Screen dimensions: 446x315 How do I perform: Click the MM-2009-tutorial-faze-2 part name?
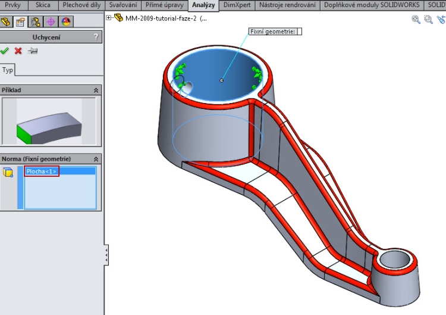[x=161, y=18]
